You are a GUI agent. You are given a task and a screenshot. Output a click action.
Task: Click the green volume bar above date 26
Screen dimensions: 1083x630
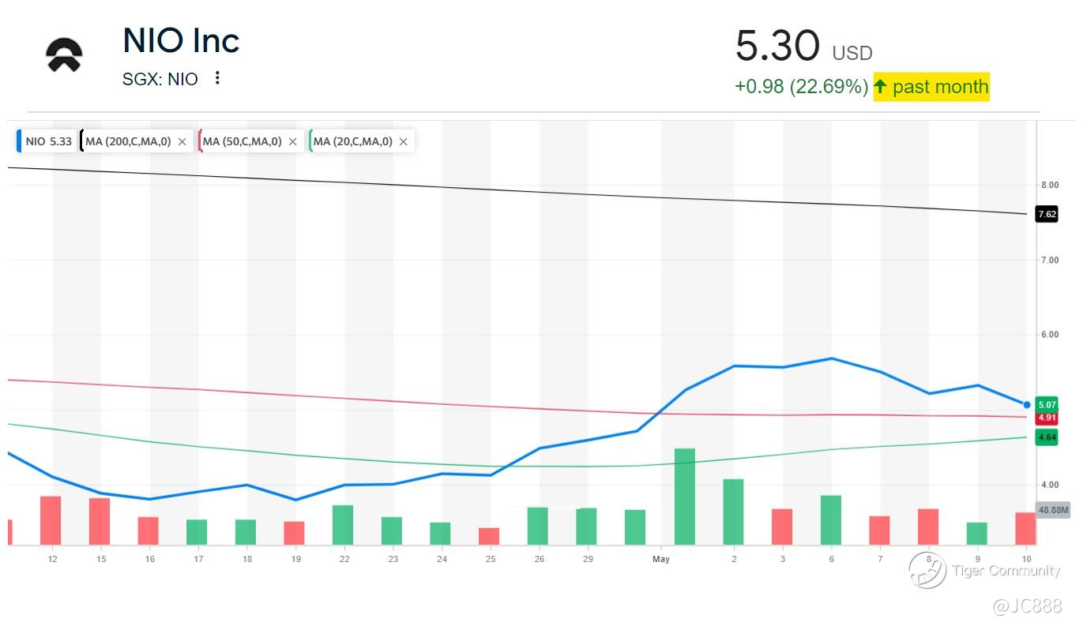(x=538, y=527)
